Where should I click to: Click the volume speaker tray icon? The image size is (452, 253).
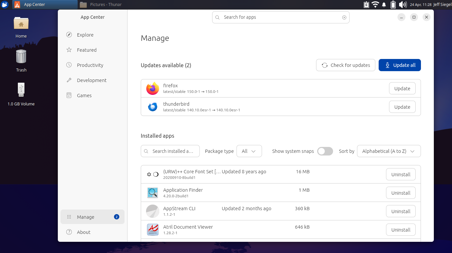402,5
